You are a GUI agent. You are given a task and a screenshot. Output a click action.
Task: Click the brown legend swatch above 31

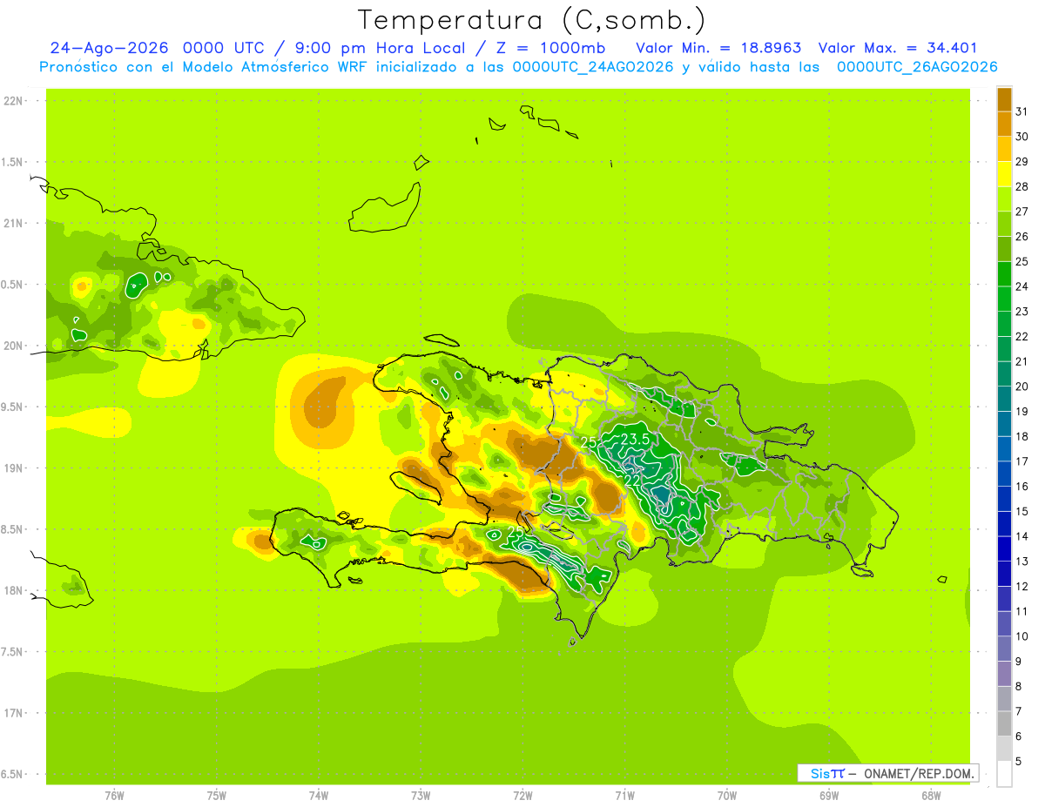pyautogui.click(x=1004, y=99)
